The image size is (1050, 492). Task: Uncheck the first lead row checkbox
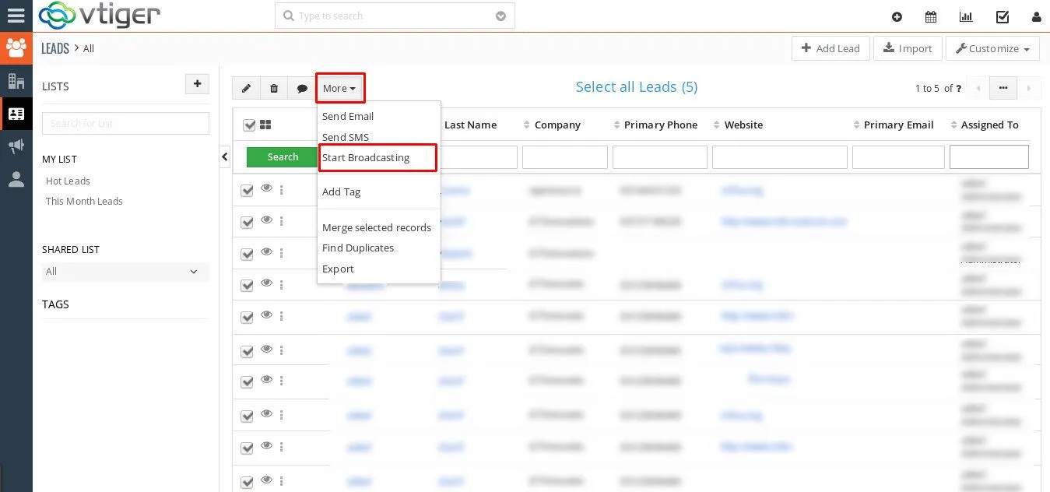click(248, 190)
